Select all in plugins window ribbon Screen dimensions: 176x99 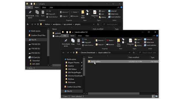point(112,11)
